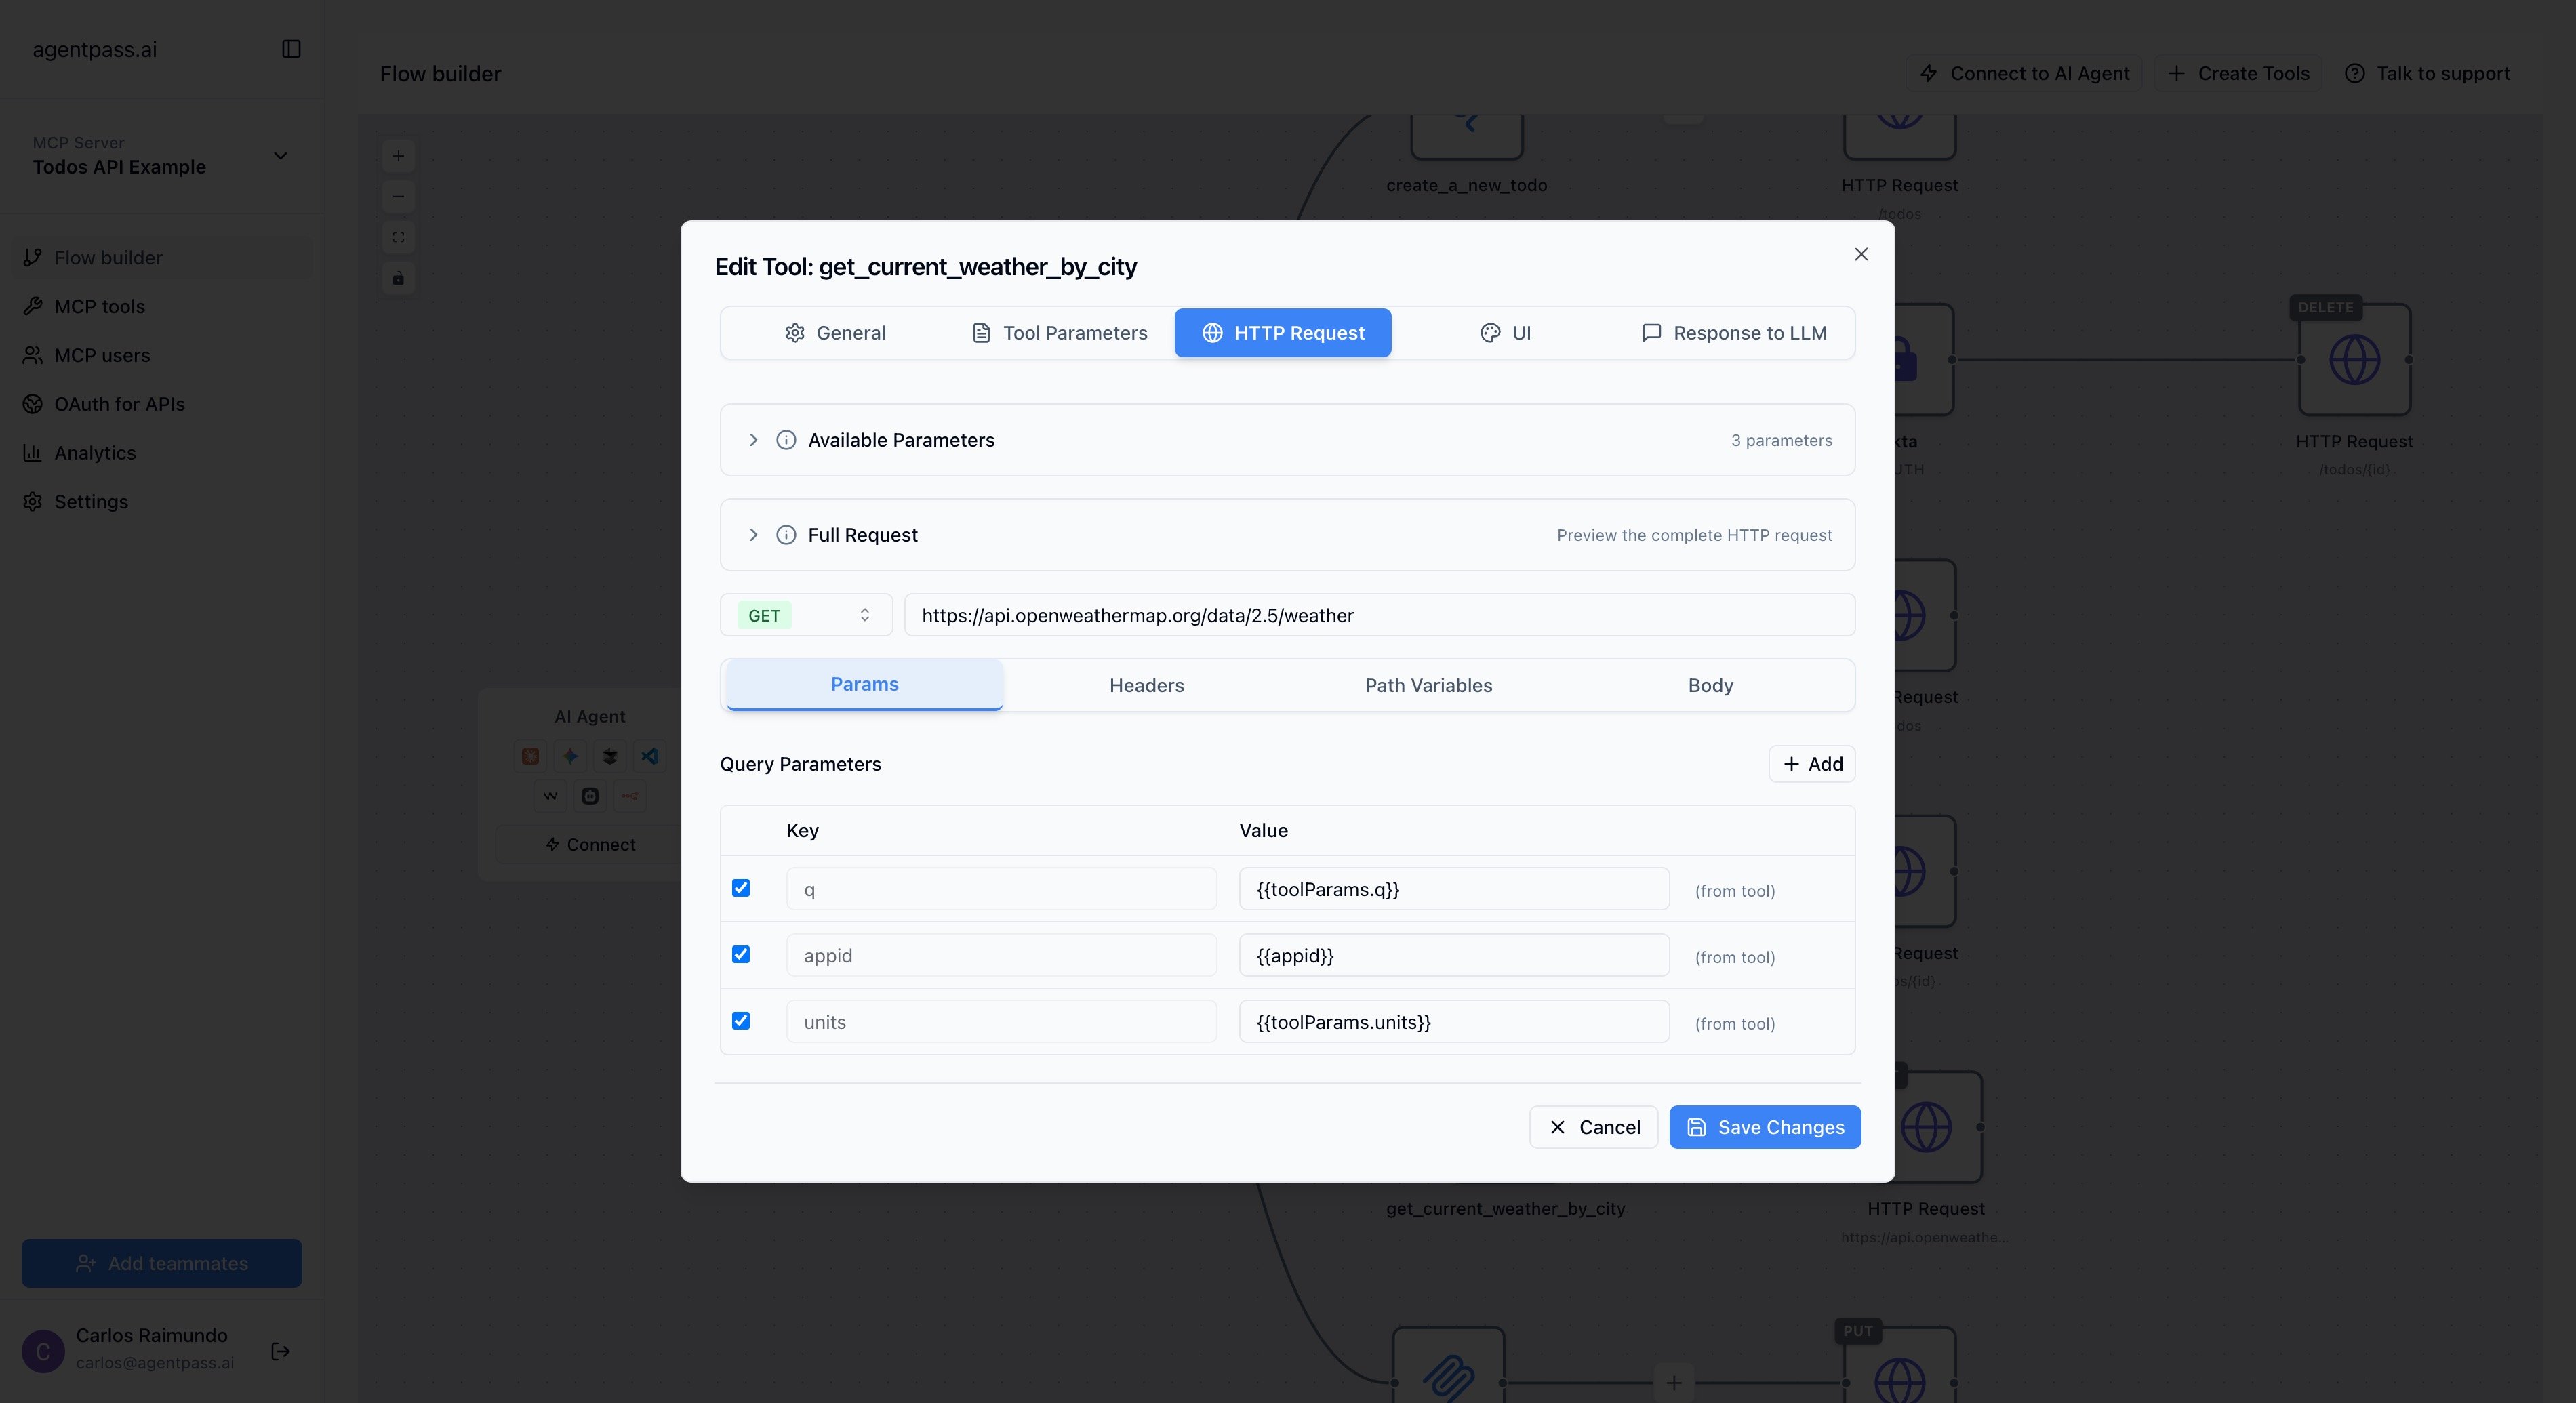Viewport: 2576px width, 1403px height.
Task: Expand the Available Parameters section
Action: (x=1287, y=440)
